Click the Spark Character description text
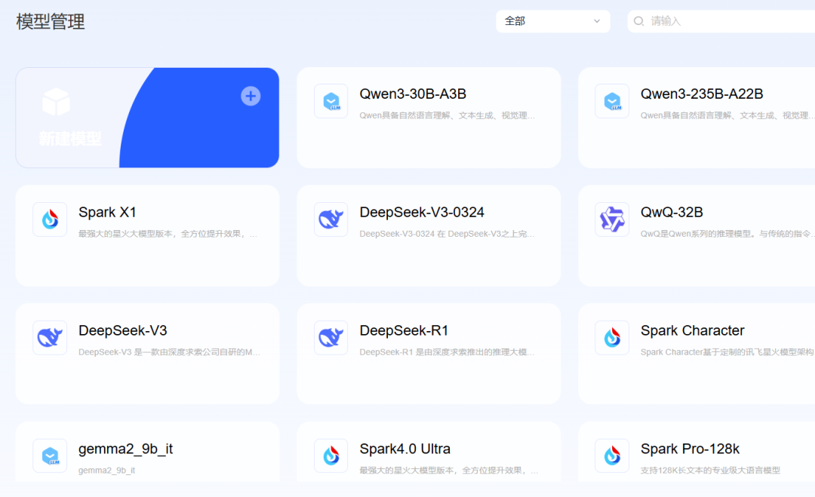 pyautogui.click(x=727, y=352)
